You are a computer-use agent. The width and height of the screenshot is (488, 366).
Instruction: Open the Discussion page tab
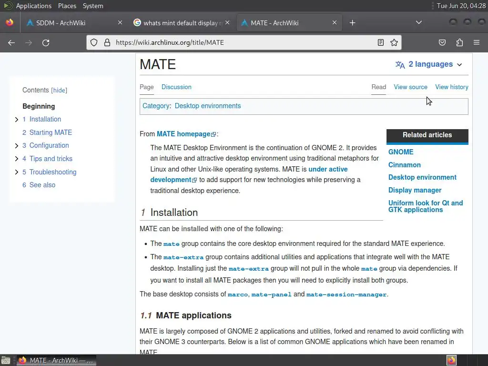pos(176,87)
